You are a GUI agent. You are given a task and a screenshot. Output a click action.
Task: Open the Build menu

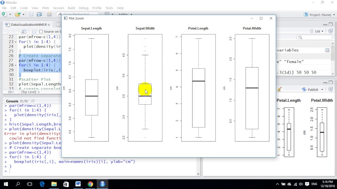point(71,8)
